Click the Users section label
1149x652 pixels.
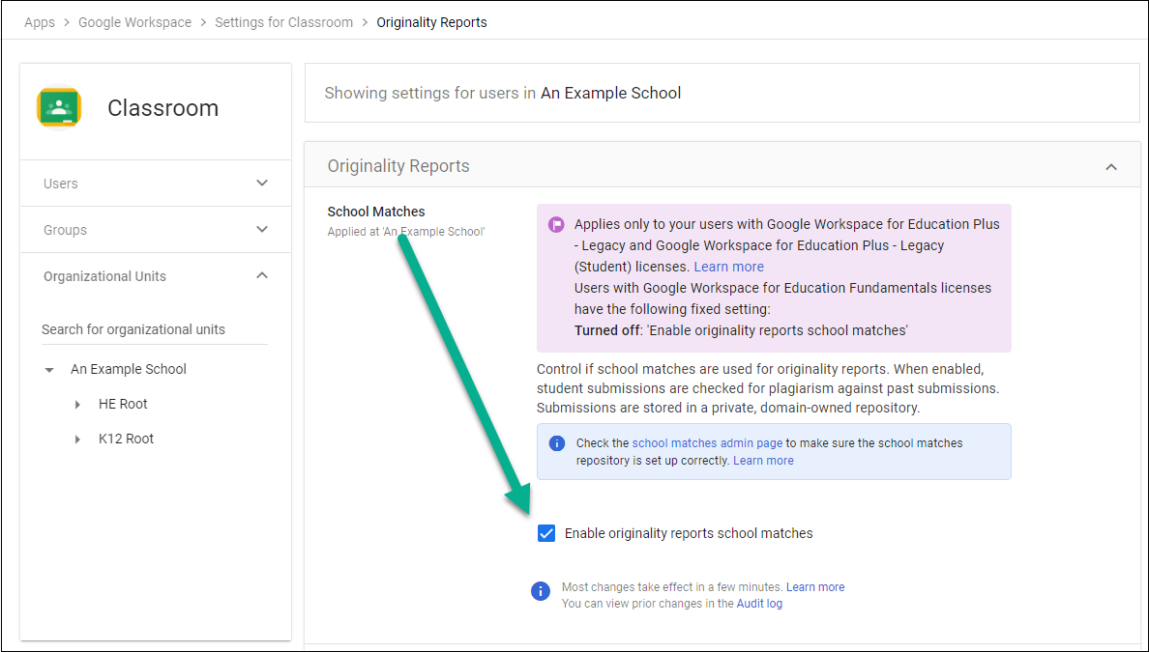point(61,184)
